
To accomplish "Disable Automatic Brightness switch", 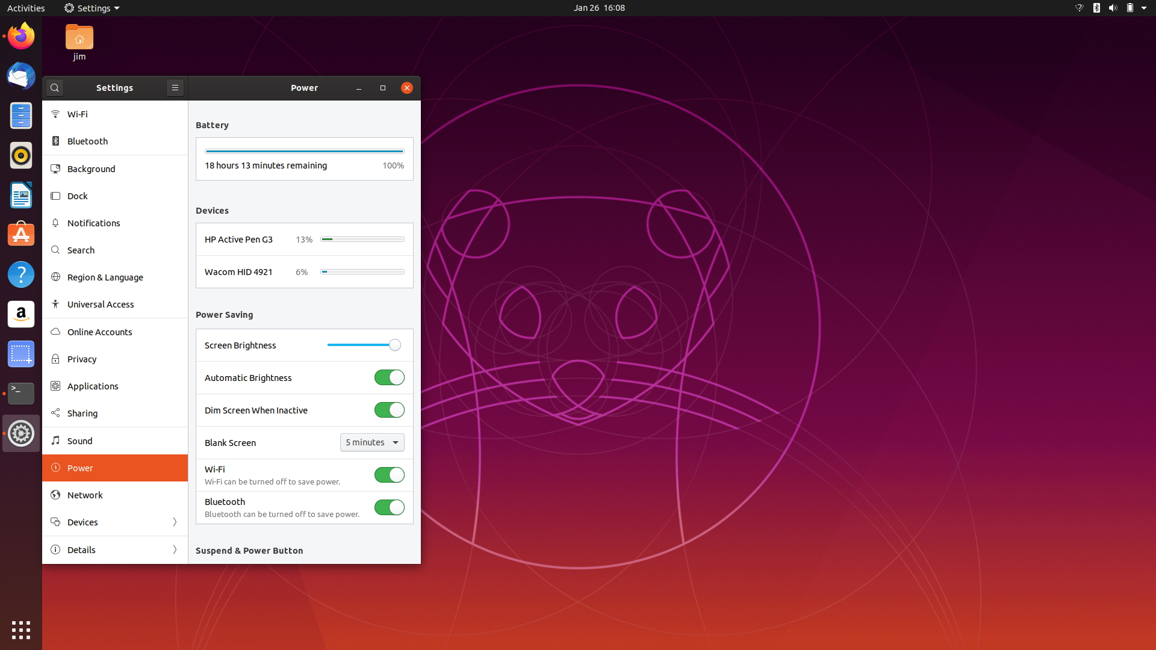I will (389, 377).
